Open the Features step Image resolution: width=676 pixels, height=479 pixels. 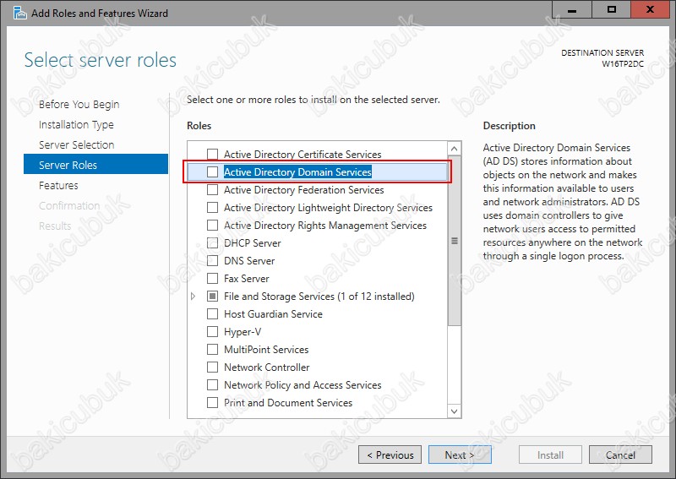click(x=58, y=185)
